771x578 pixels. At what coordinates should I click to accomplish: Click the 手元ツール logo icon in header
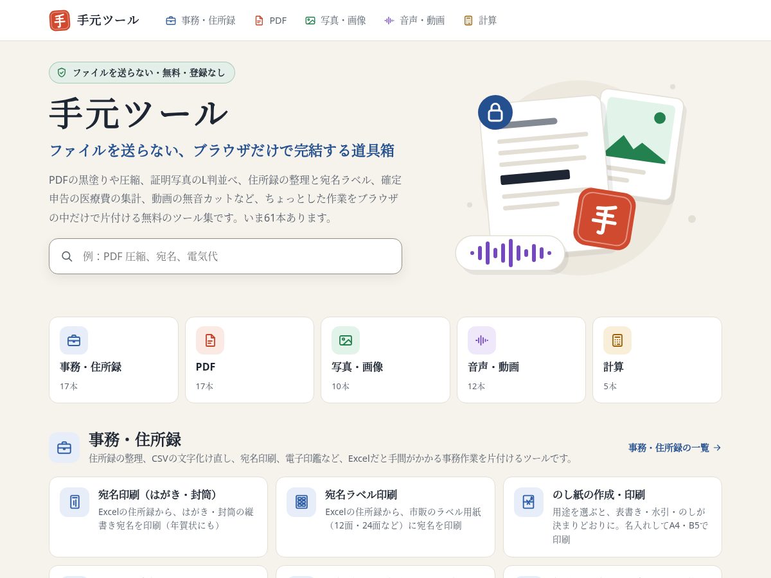click(60, 21)
